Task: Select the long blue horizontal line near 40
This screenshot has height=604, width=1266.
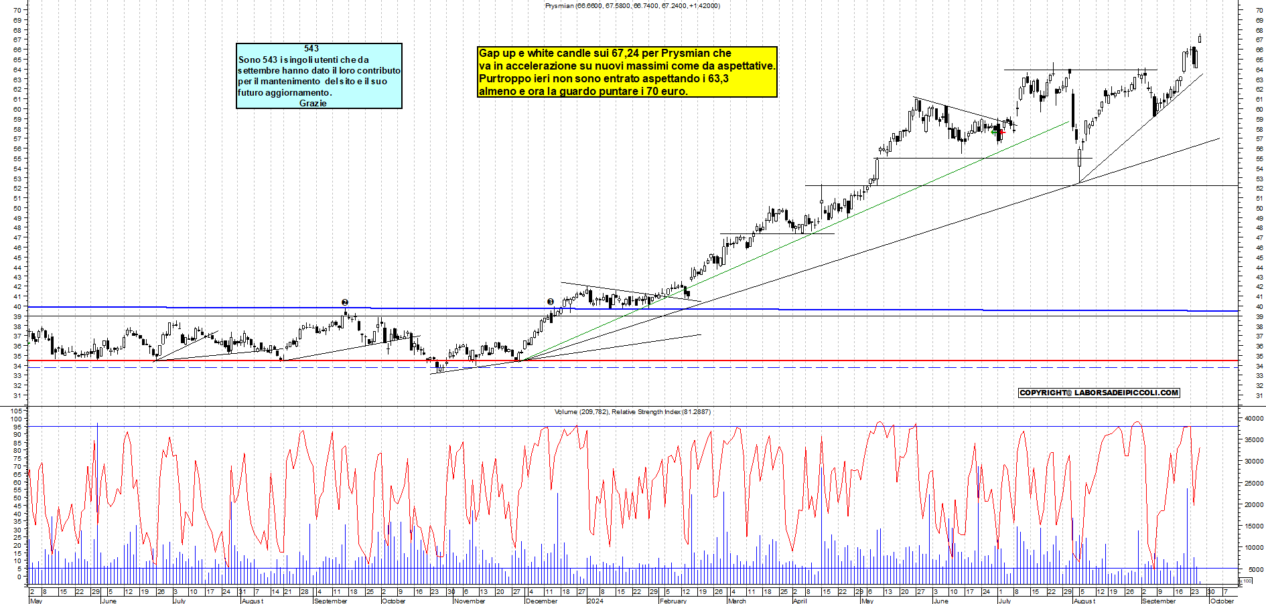Action: coord(632,308)
